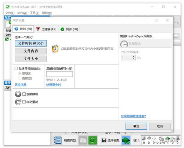
Task: Click the grey folder view toggle icon
Action: 83,140
